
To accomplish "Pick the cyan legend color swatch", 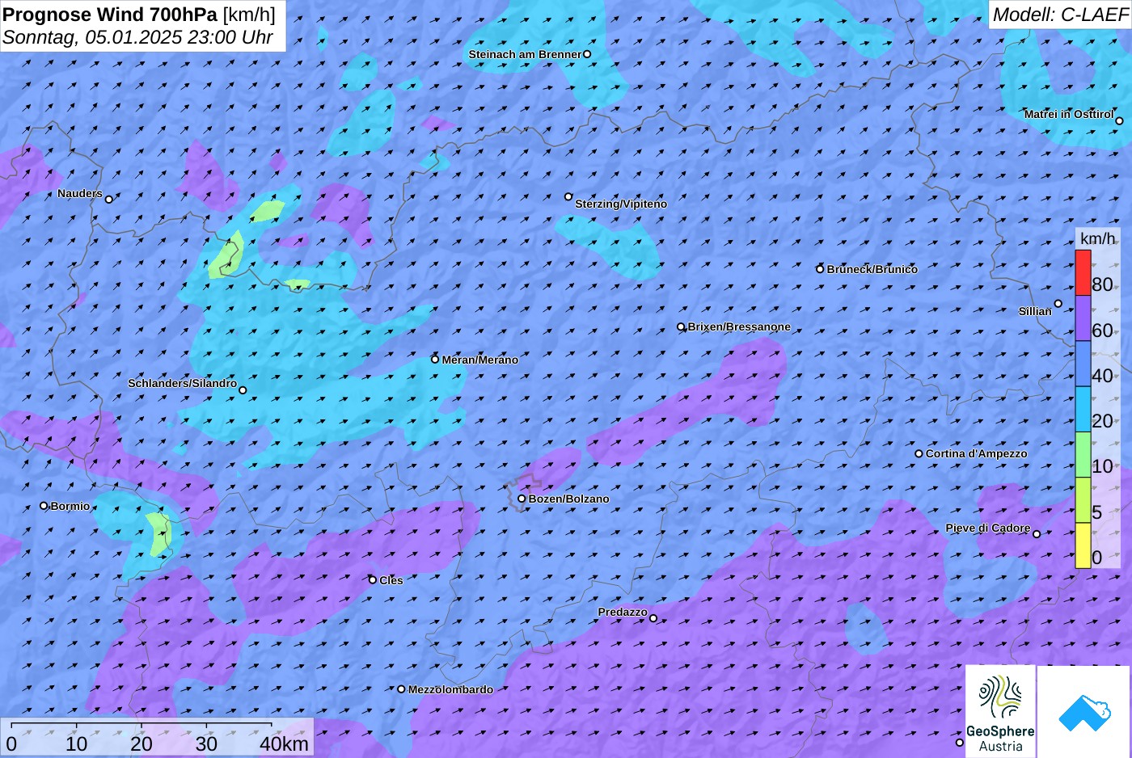I will coord(1083,409).
